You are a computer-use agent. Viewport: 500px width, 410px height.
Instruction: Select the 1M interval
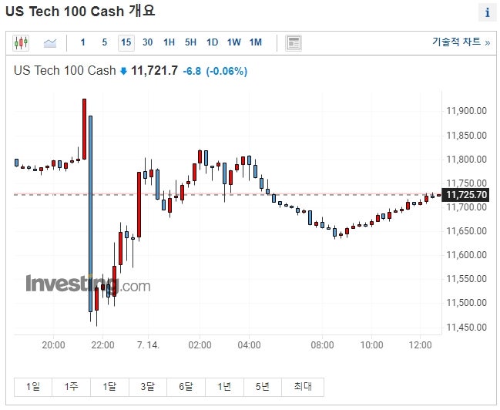256,42
